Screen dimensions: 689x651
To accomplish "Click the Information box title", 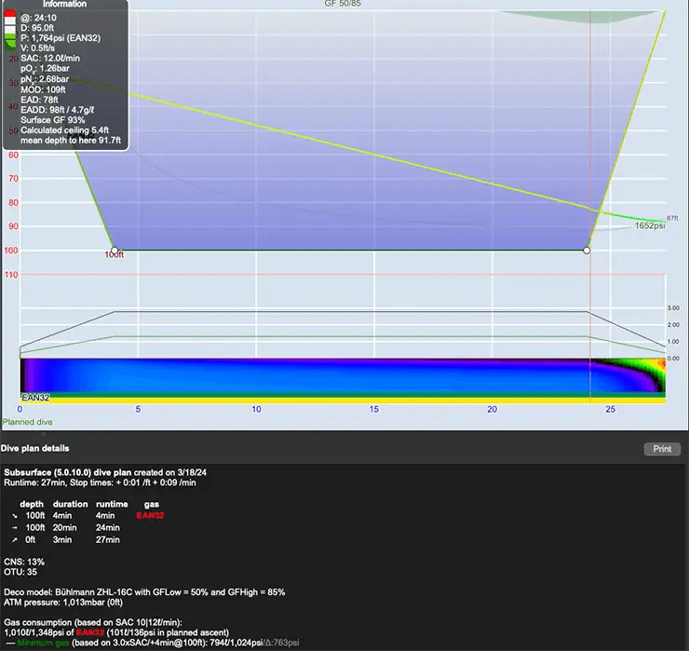I will click(64, 4).
